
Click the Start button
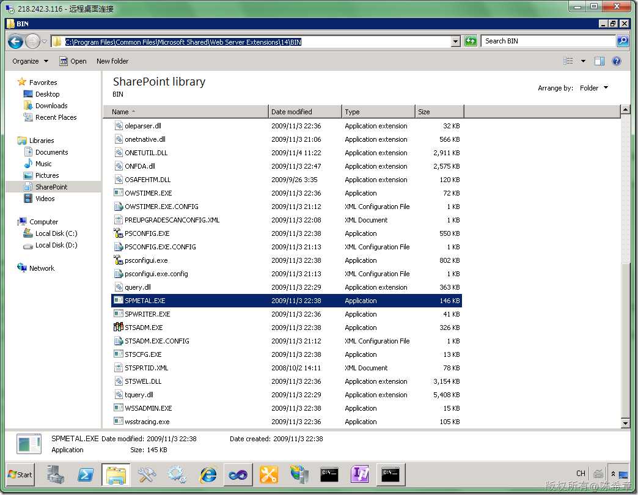[21, 474]
